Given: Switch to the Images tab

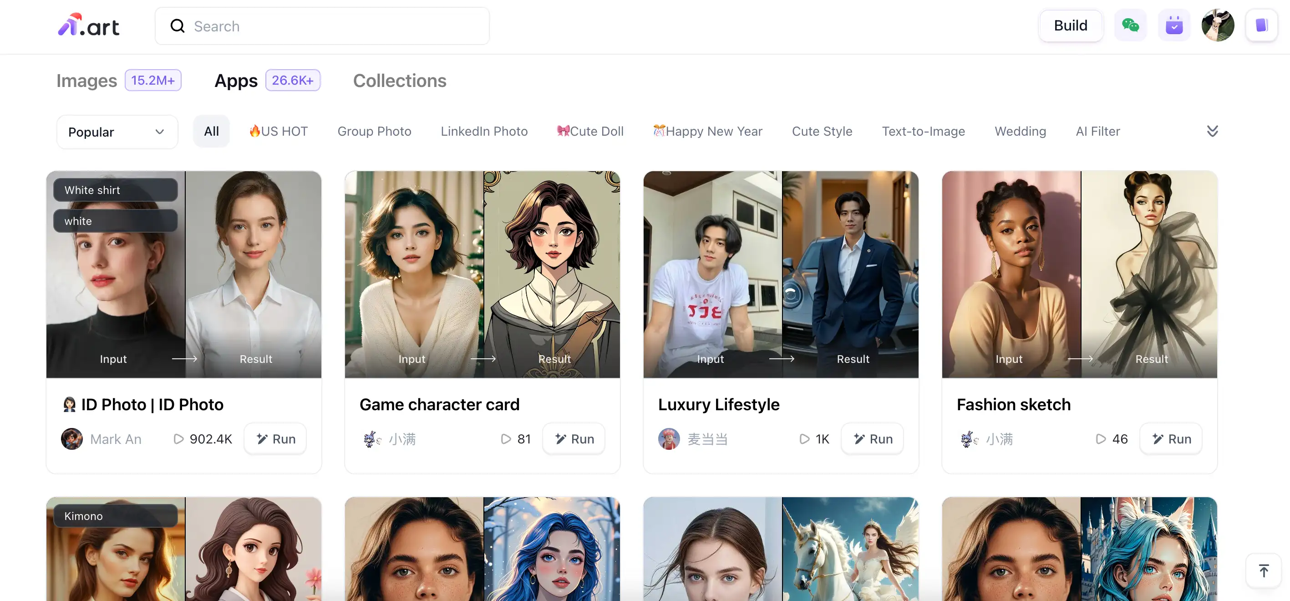Looking at the screenshot, I should tap(86, 81).
